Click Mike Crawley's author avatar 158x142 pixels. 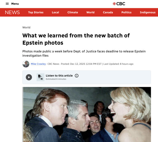click(26, 64)
